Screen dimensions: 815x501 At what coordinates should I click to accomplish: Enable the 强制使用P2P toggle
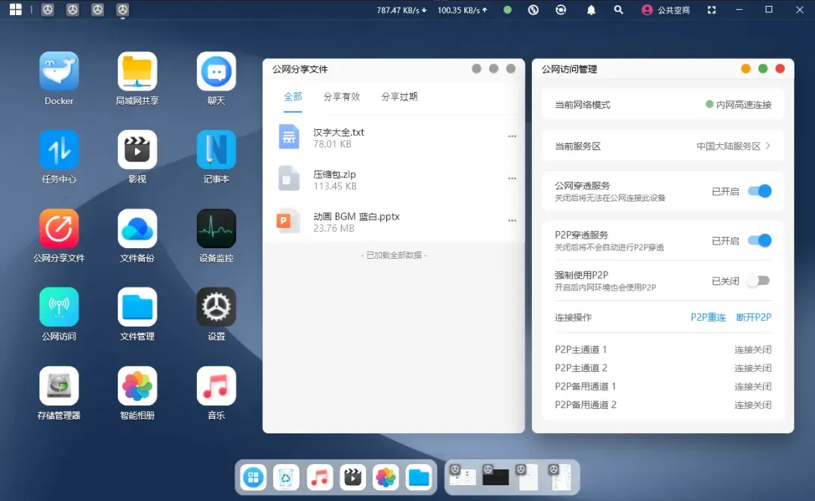pos(758,281)
